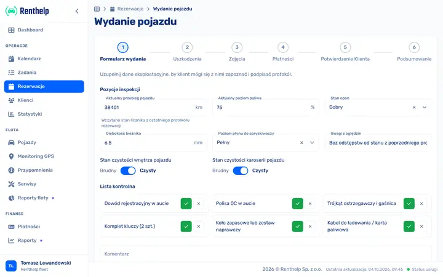Clear the Poziom płynu do spryskiwaczy selection
Image resolution: width=443 pixels, height=277 pixels.
click(301, 143)
